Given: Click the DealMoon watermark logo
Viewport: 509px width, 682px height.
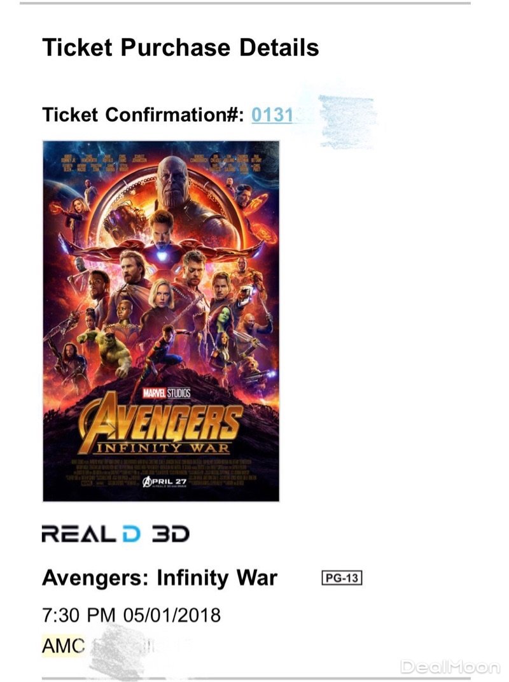Looking at the screenshot, I should (450, 667).
